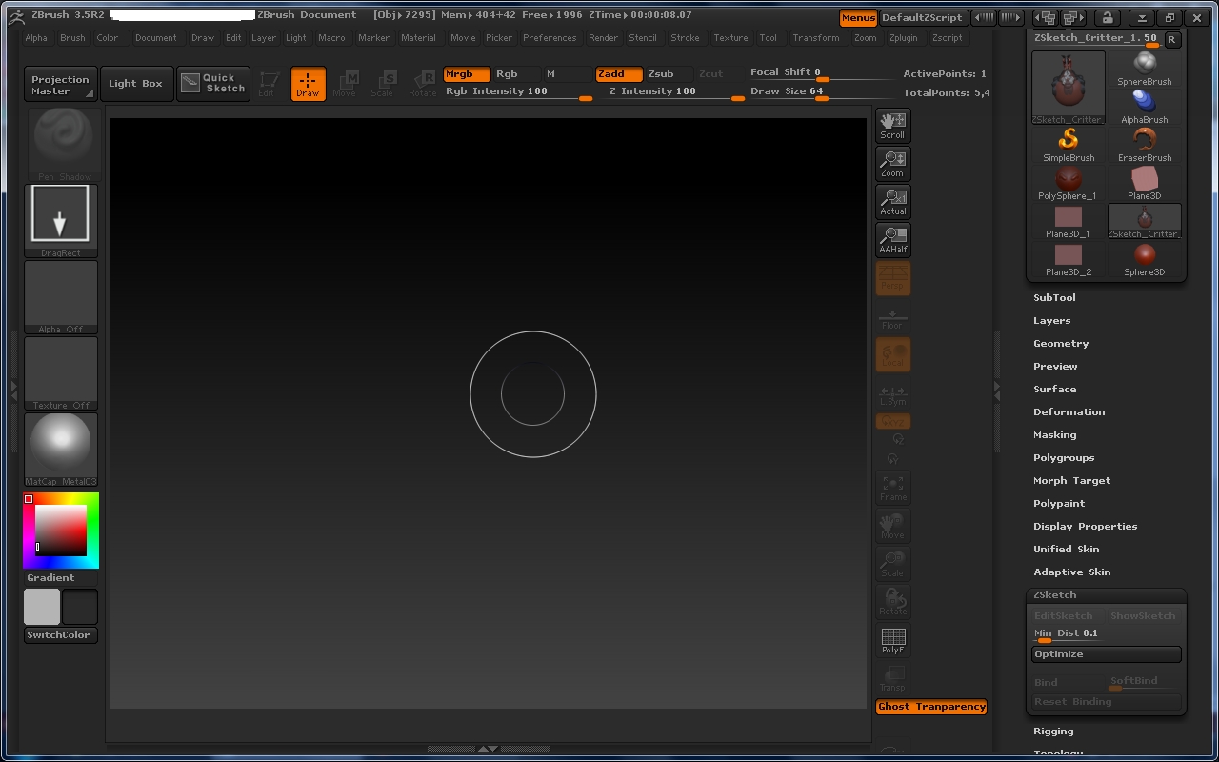Screen dimensions: 1219x762
Task: Open the Deformation panel
Action: tap(1069, 411)
